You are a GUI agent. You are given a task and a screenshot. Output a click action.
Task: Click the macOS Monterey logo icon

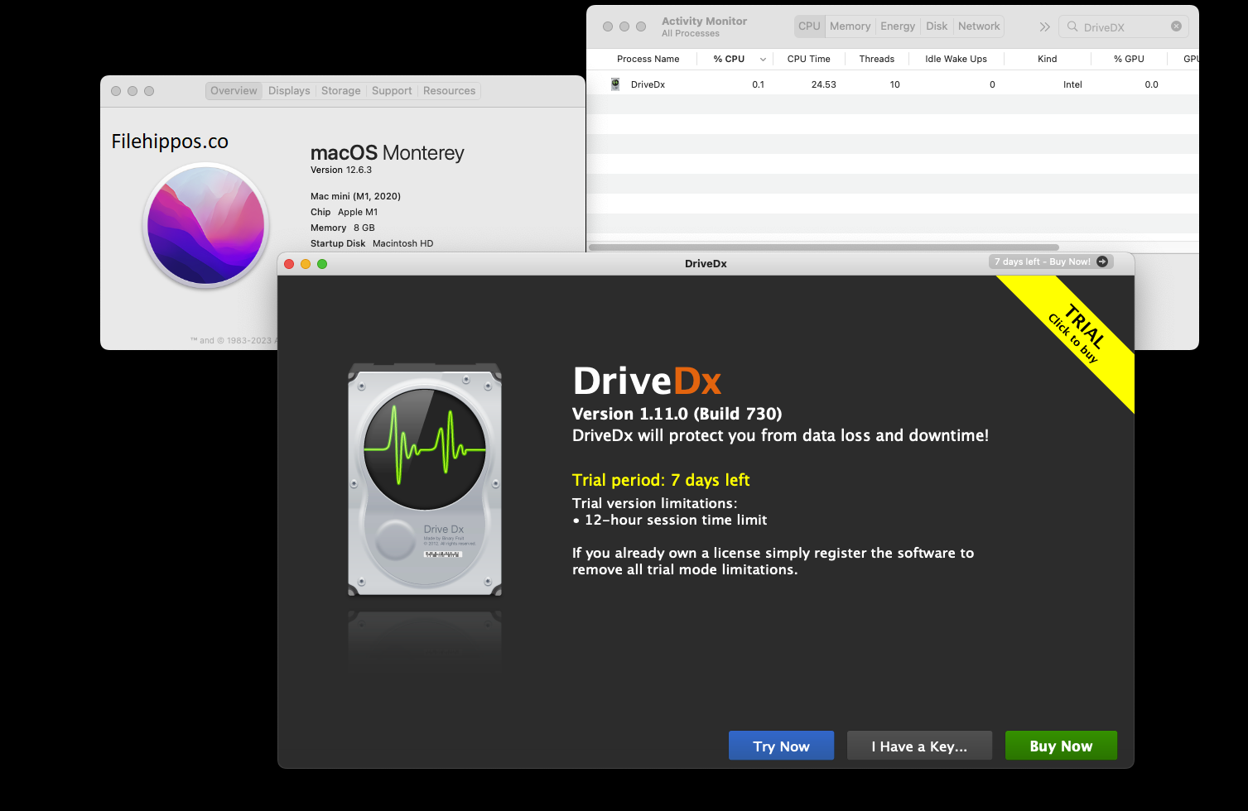(x=205, y=225)
